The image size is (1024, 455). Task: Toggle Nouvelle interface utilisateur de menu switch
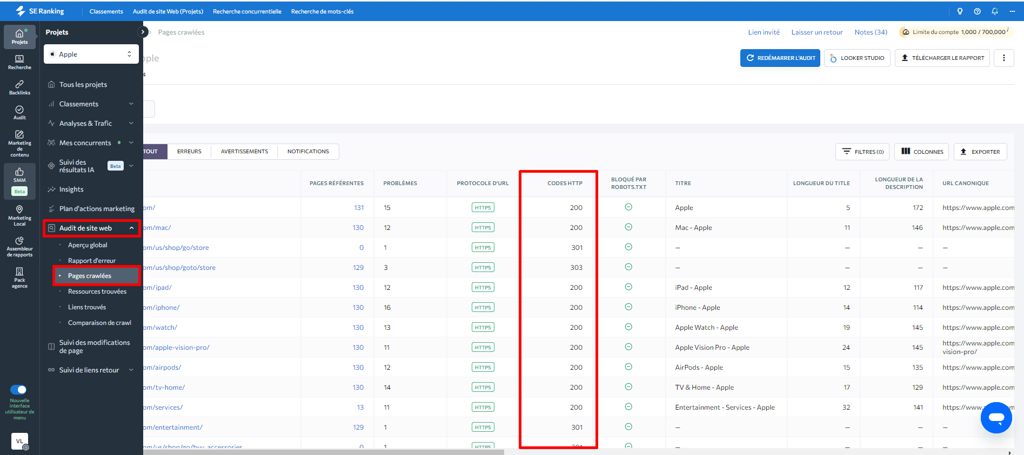coord(18,390)
